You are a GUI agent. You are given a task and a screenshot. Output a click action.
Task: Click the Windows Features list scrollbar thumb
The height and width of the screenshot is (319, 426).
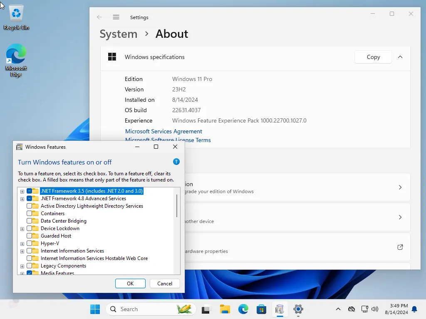tap(177, 206)
